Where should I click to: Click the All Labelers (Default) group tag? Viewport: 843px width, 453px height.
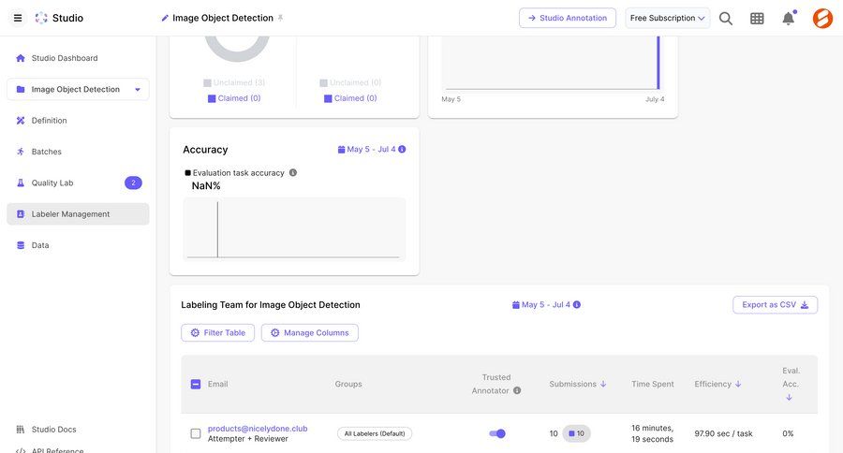375,433
